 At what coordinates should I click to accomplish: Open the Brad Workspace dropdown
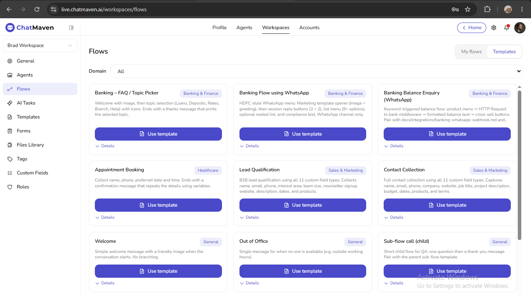40,45
